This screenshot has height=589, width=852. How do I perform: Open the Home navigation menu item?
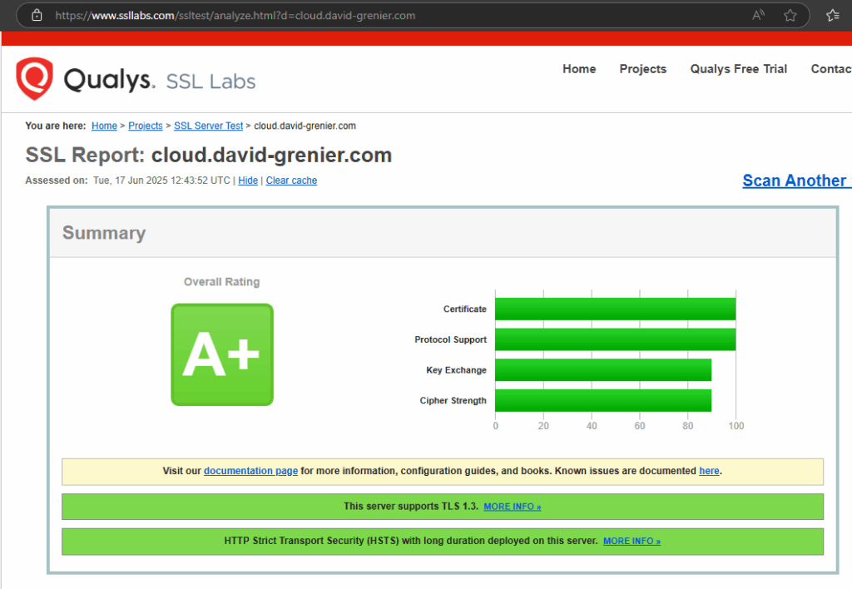point(579,69)
